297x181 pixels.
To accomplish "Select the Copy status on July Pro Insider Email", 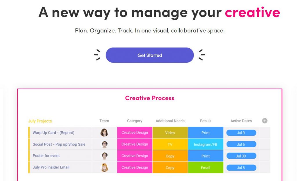I will (x=170, y=167).
